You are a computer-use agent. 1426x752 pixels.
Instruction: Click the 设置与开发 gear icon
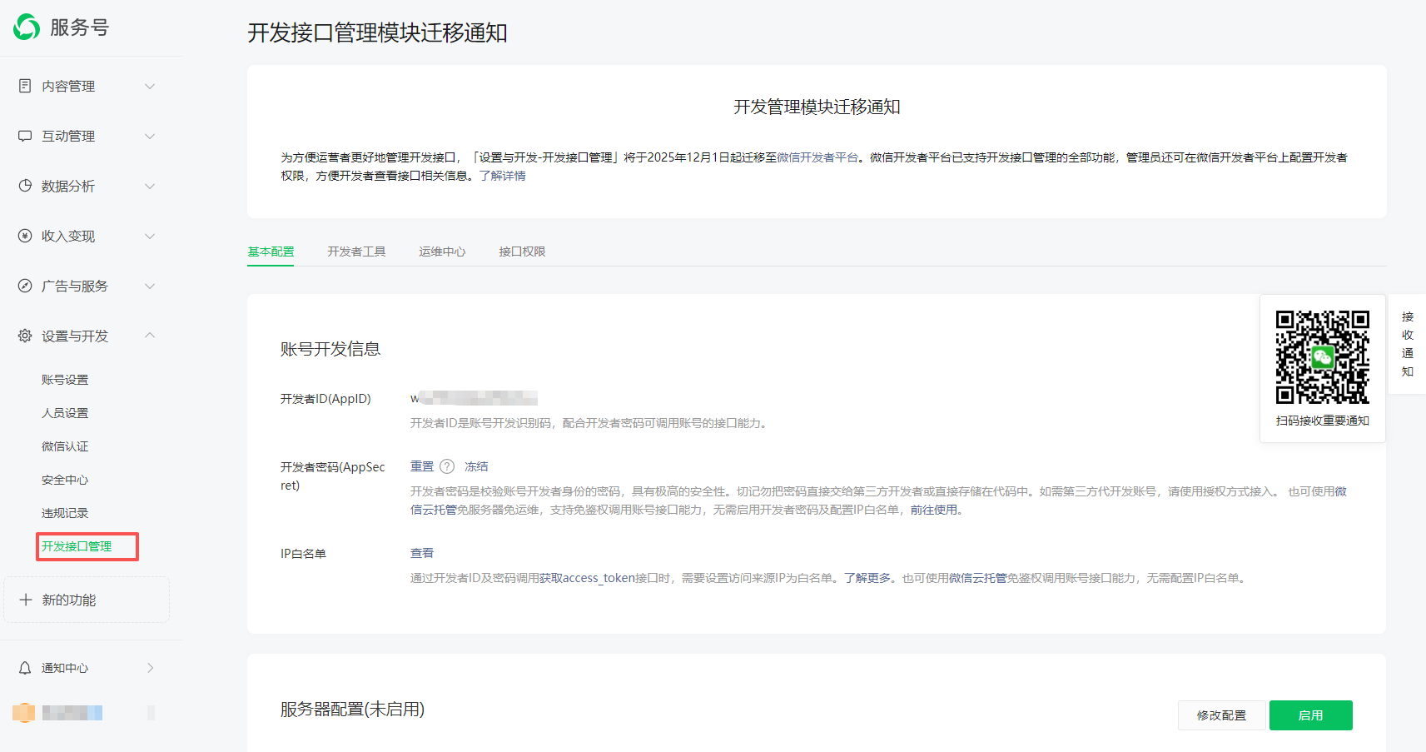coord(25,336)
